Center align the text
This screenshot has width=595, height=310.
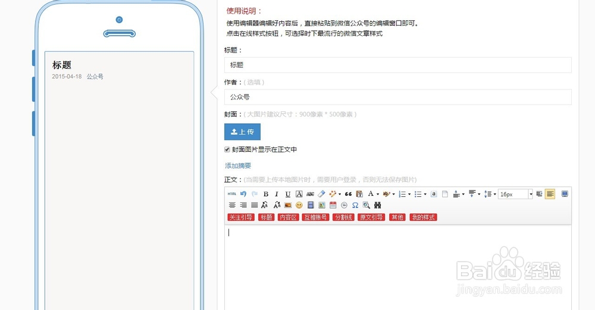point(232,205)
